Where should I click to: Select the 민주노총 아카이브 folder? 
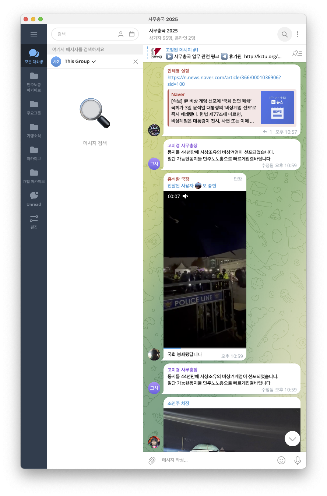pyautogui.click(x=34, y=82)
